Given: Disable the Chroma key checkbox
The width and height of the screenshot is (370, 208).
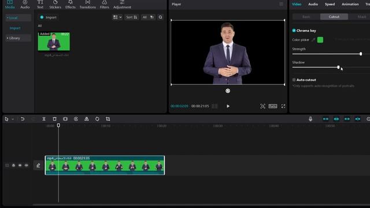Looking at the screenshot, I should [x=294, y=31].
